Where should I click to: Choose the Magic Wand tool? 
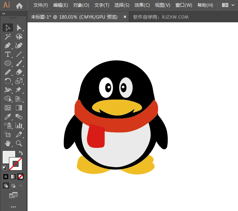pyautogui.click(x=8, y=36)
